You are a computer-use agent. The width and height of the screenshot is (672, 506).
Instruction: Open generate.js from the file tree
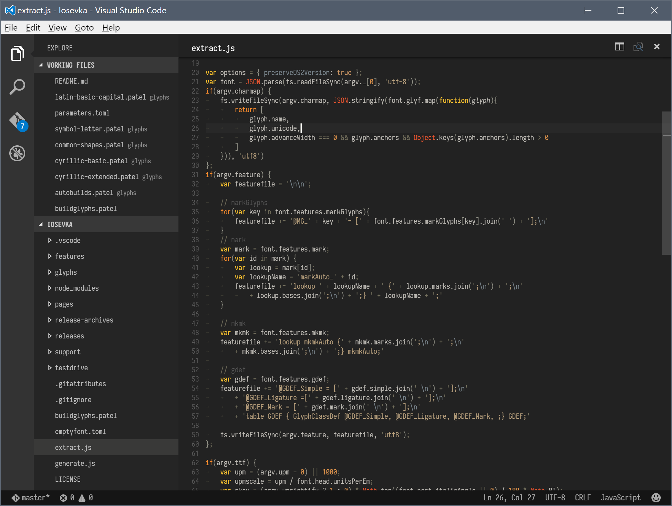[75, 463]
